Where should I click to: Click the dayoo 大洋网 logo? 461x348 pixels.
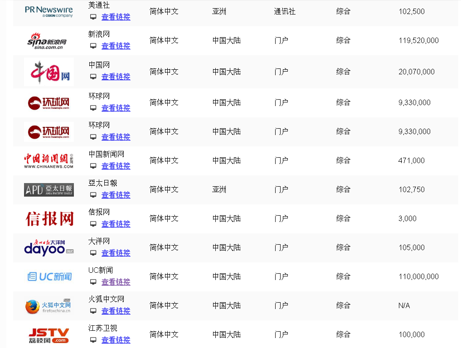click(49, 247)
